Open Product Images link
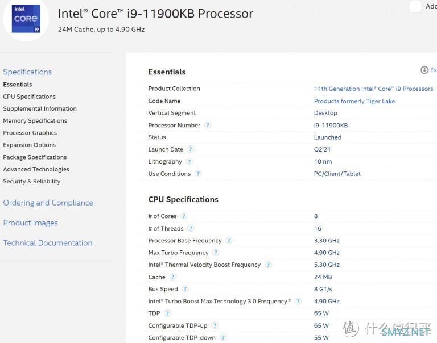437x343 pixels. [30, 223]
